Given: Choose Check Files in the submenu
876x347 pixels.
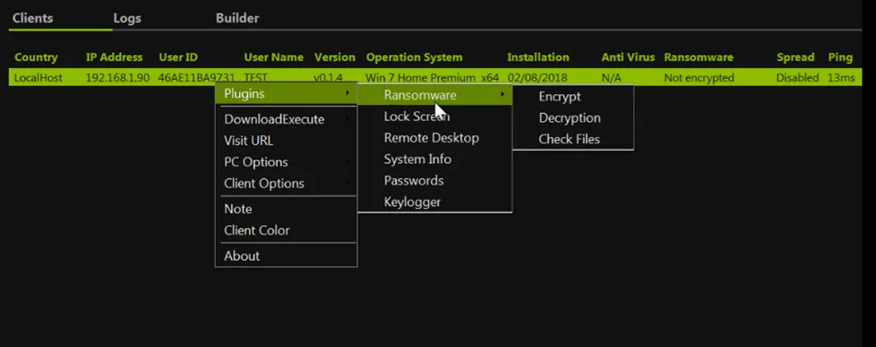Looking at the screenshot, I should coord(573,139).
